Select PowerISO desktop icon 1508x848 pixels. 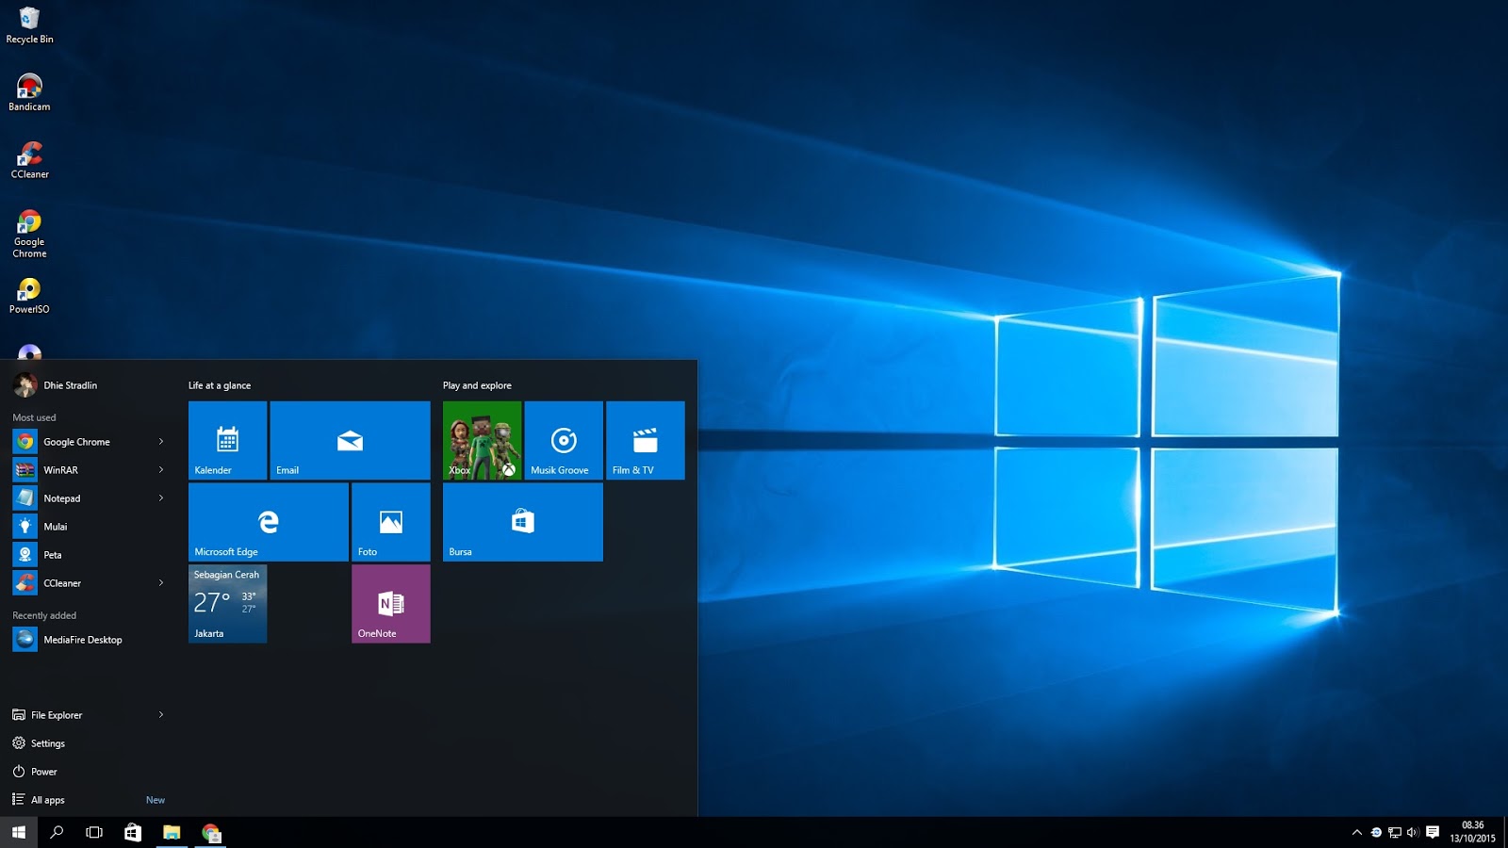point(29,296)
